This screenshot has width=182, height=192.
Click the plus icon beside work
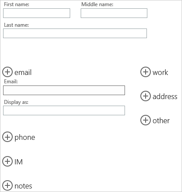coord(146,72)
